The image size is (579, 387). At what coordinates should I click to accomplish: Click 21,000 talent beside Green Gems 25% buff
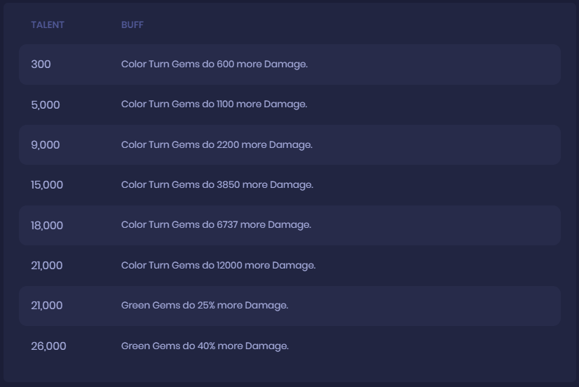[47, 306]
